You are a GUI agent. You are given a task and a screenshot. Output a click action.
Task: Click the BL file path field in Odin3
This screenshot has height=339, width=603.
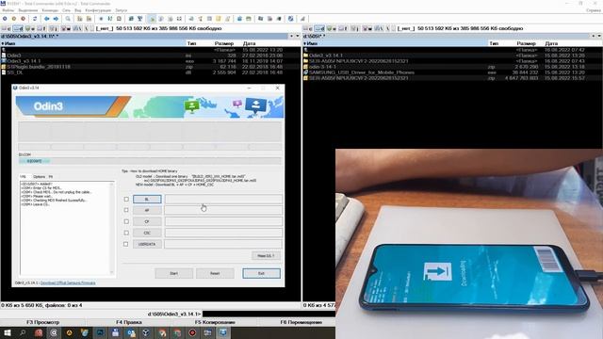click(x=223, y=199)
